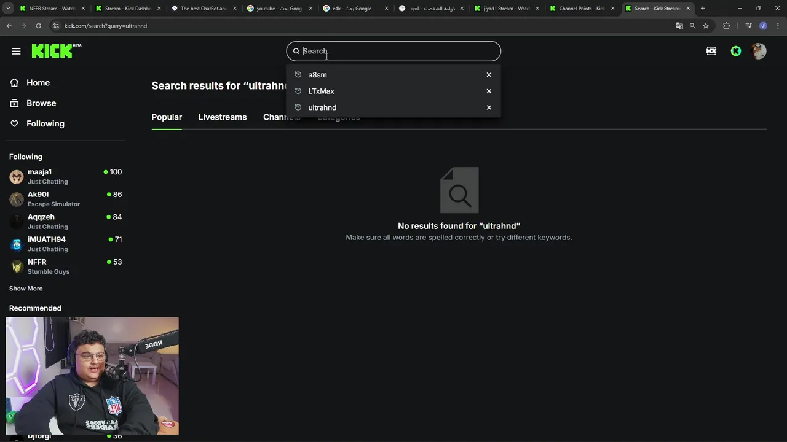Click iMUATH94 avatar in sidebar
The height and width of the screenshot is (442, 787).
pos(17,244)
